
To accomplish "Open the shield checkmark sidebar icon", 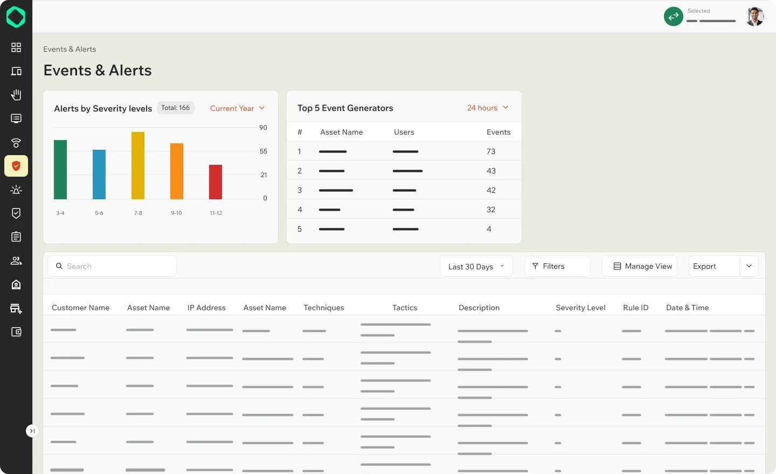I will click(x=16, y=213).
